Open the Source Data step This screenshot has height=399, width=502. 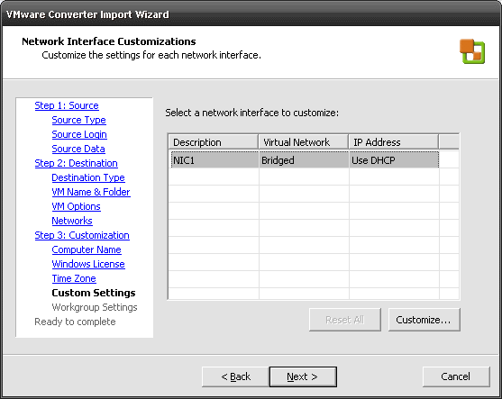[x=78, y=149]
